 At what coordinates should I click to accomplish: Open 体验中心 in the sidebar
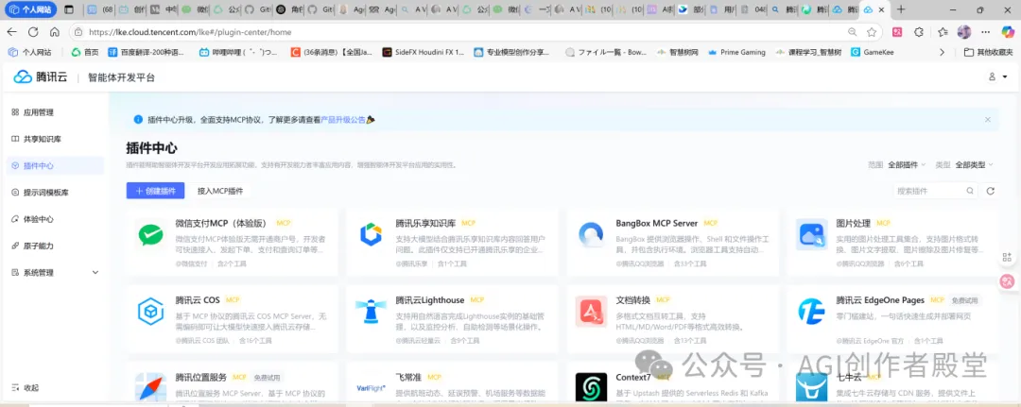click(x=56, y=219)
